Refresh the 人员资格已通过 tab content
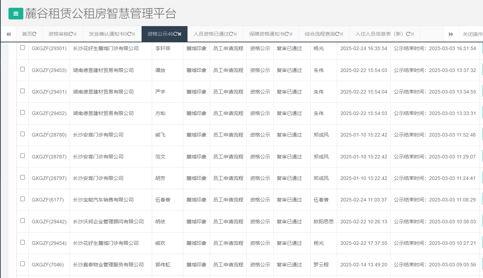 231,34
